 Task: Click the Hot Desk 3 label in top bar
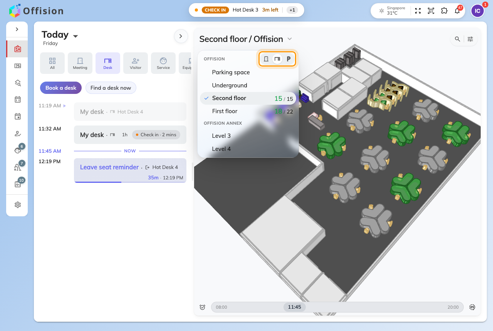245,10
